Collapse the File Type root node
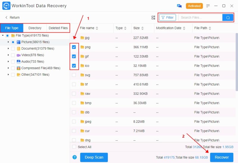This screenshot has width=238, height=163. tap(3, 35)
